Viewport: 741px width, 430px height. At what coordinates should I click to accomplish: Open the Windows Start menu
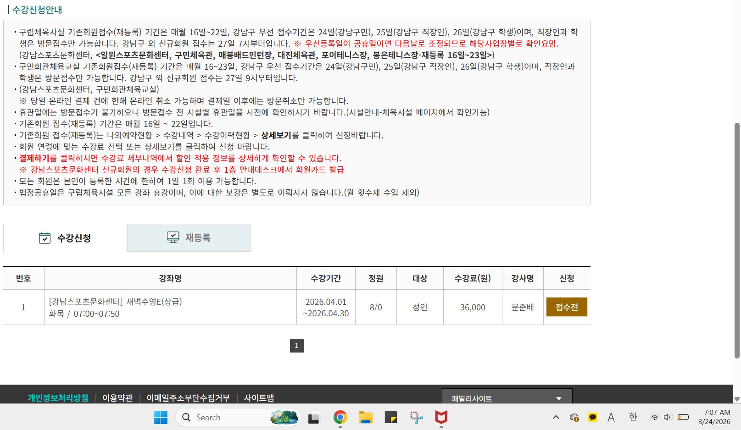point(161,417)
